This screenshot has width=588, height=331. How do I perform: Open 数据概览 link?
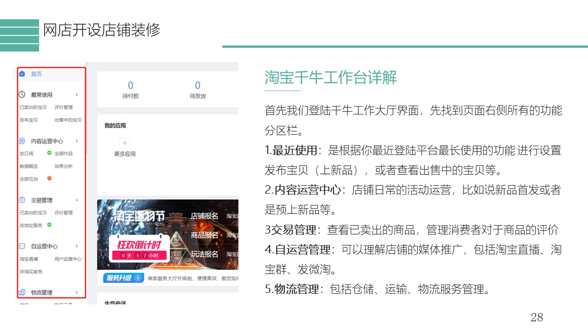click(28, 166)
